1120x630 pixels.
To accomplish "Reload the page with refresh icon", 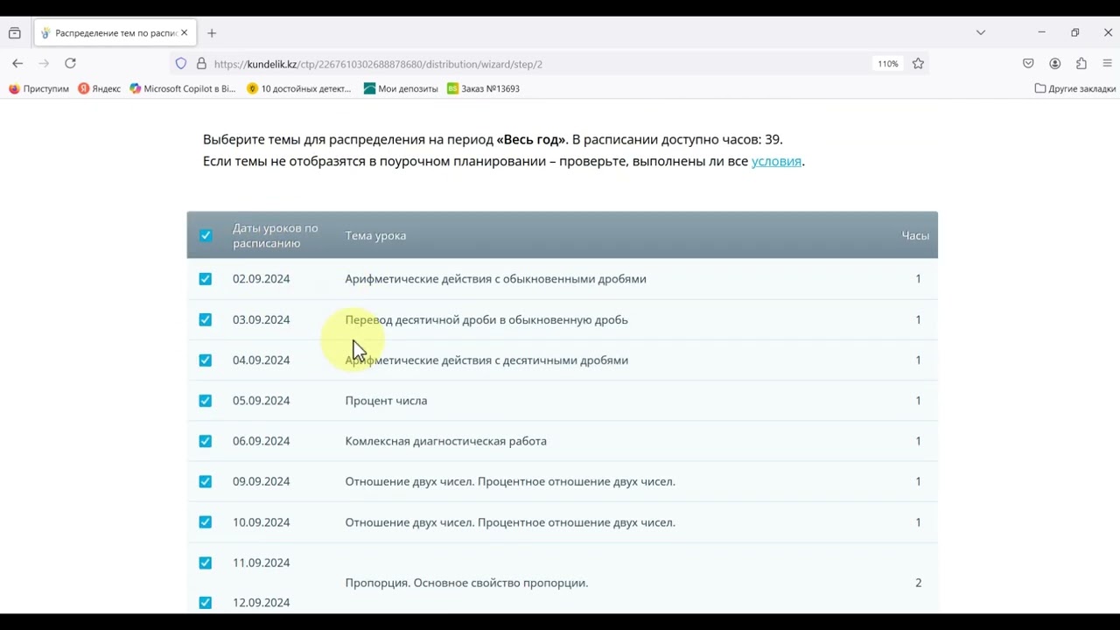I will pos(70,63).
